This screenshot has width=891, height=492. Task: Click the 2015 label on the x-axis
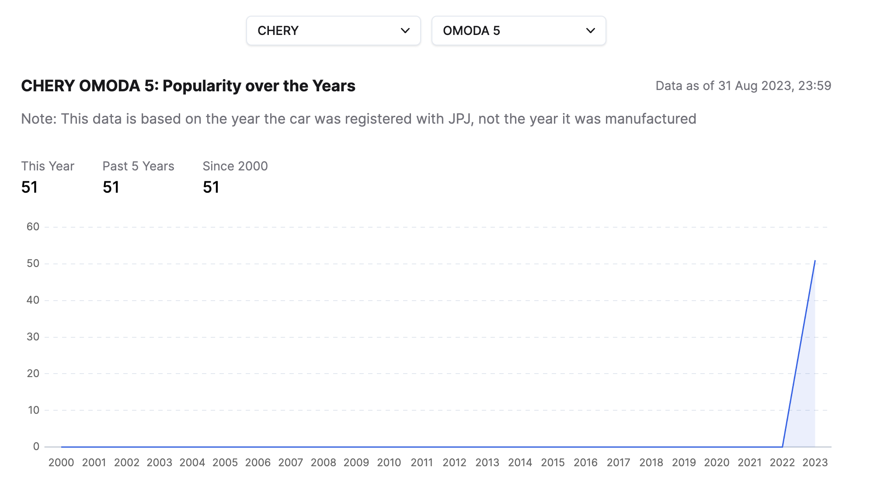[553, 463]
